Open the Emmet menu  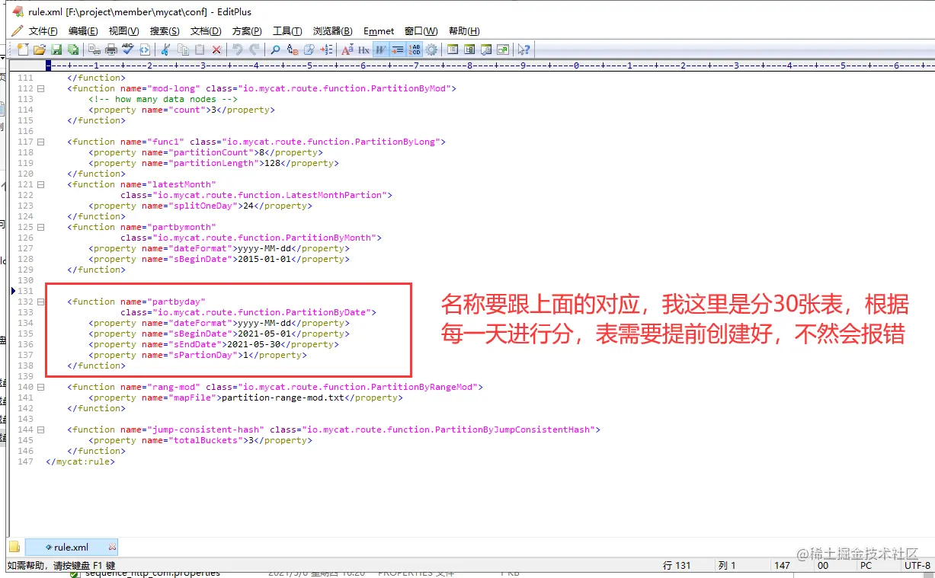tap(379, 31)
